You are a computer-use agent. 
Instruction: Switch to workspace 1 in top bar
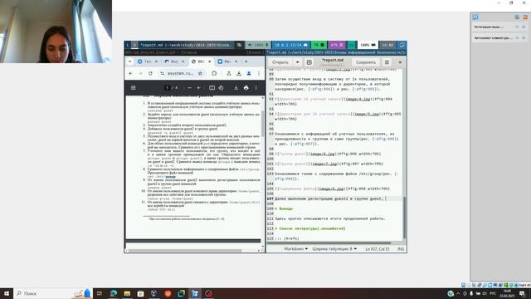pos(128,45)
